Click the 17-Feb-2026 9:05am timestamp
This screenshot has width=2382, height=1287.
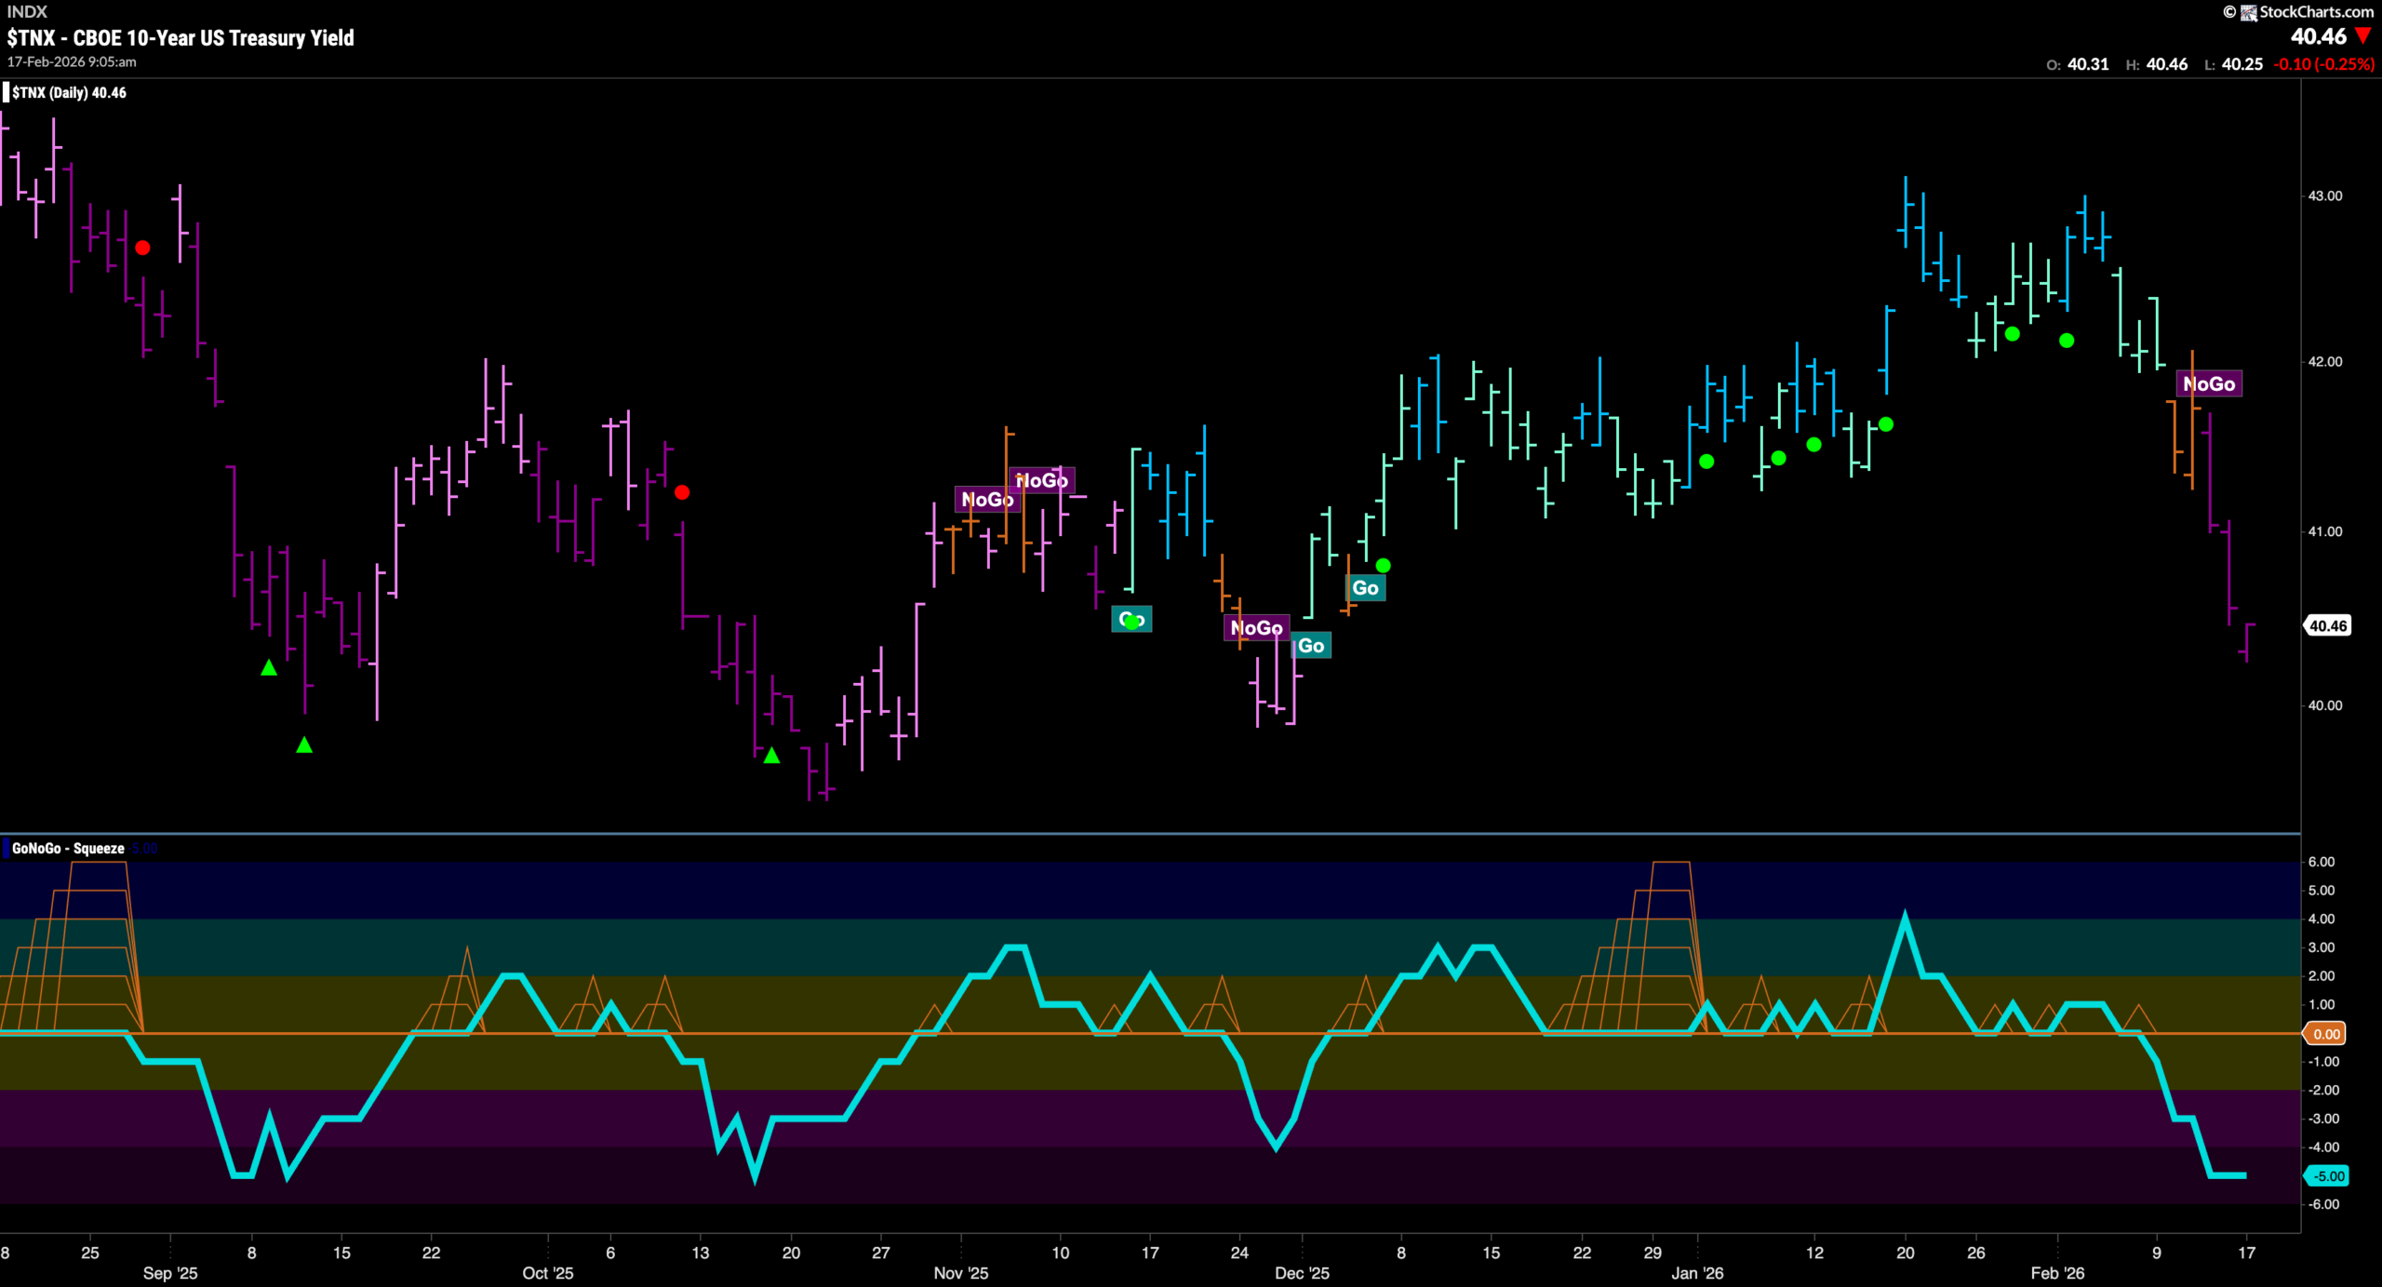pyautogui.click(x=72, y=61)
